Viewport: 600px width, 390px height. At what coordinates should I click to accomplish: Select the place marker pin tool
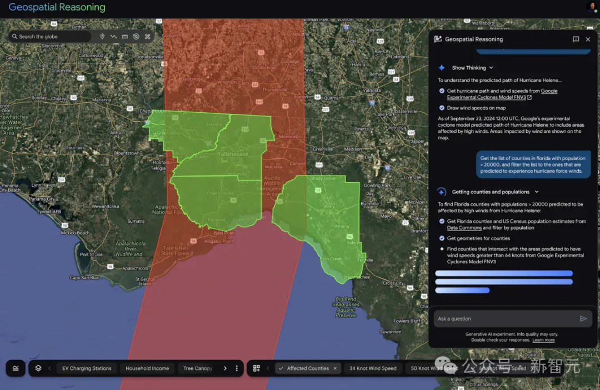(102, 36)
